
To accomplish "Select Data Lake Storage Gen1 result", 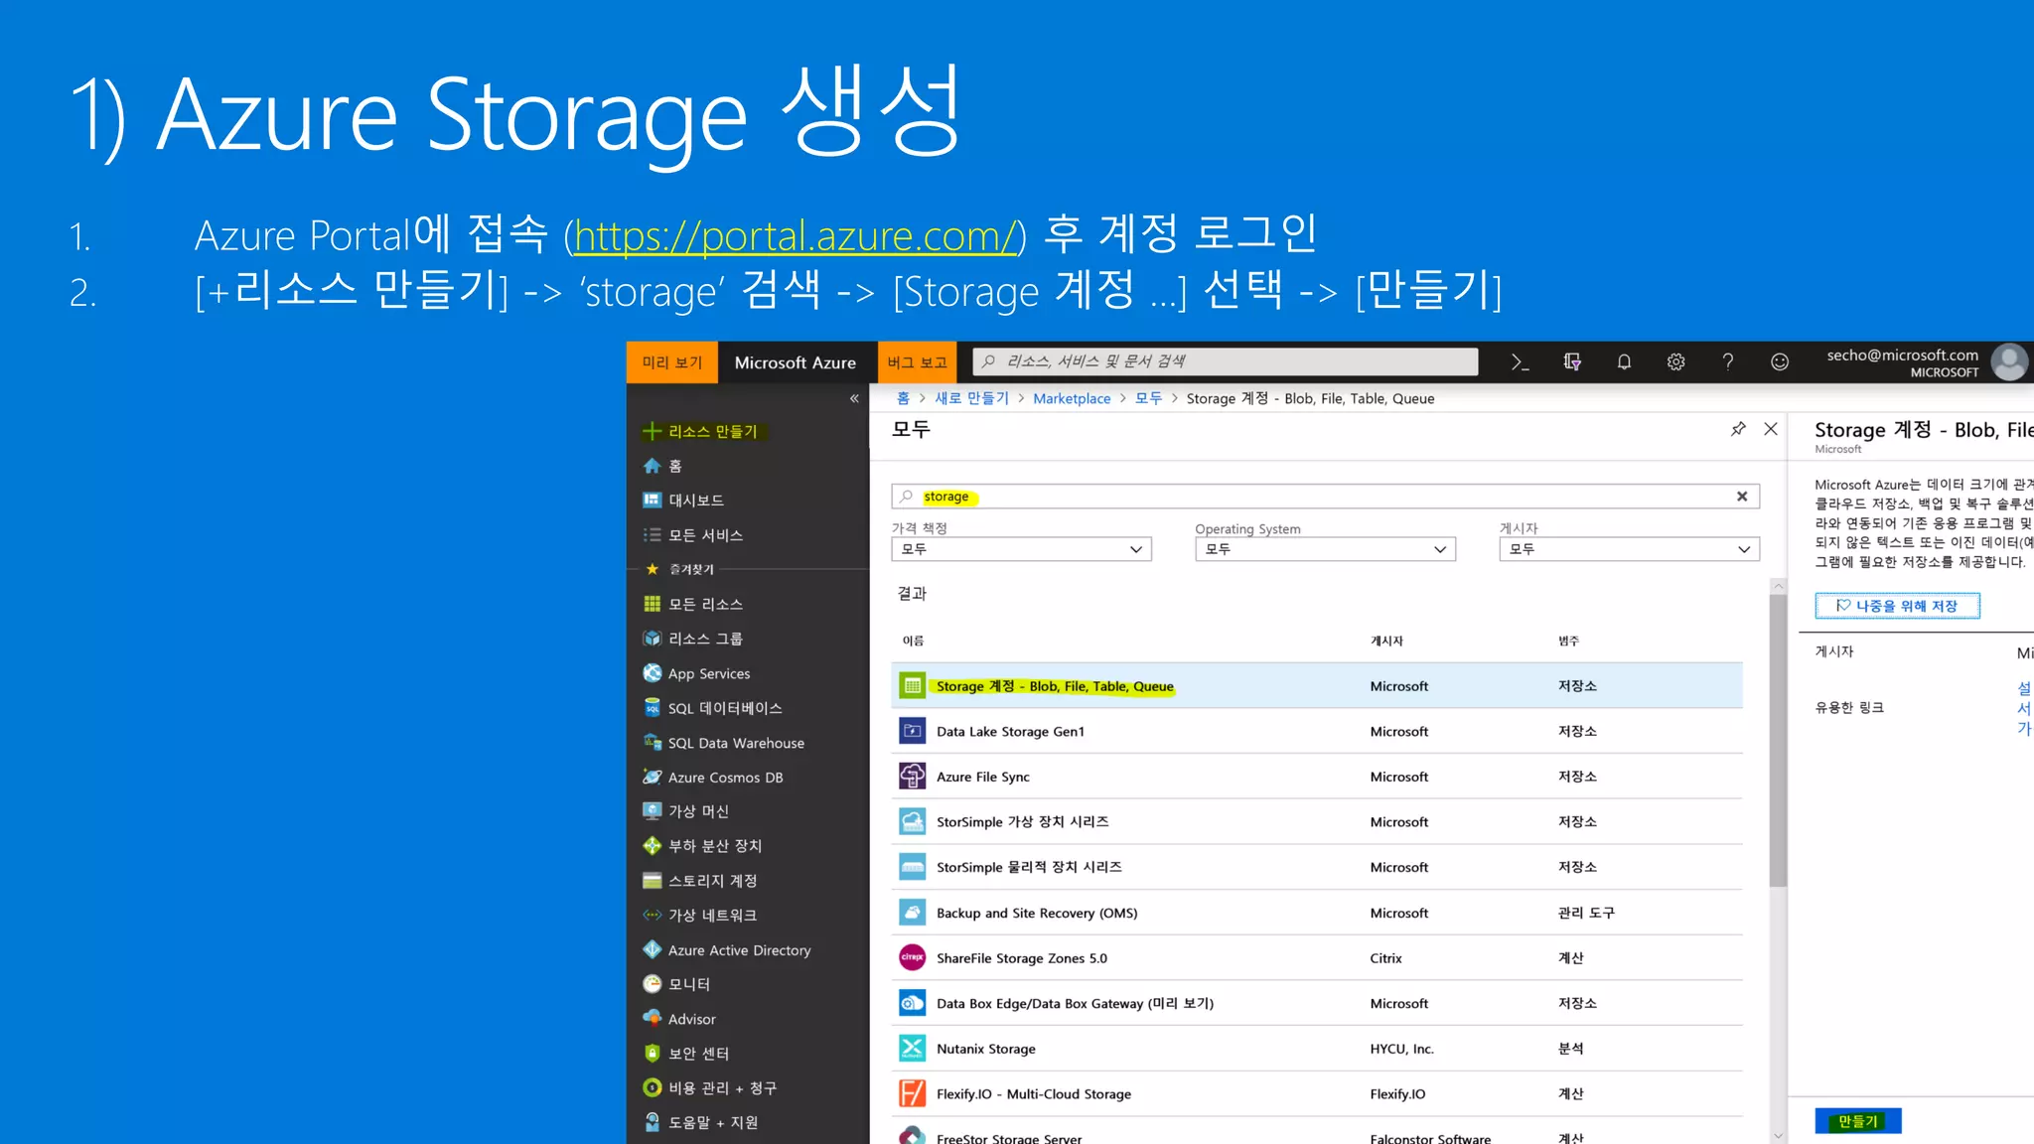I will [x=1317, y=732].
